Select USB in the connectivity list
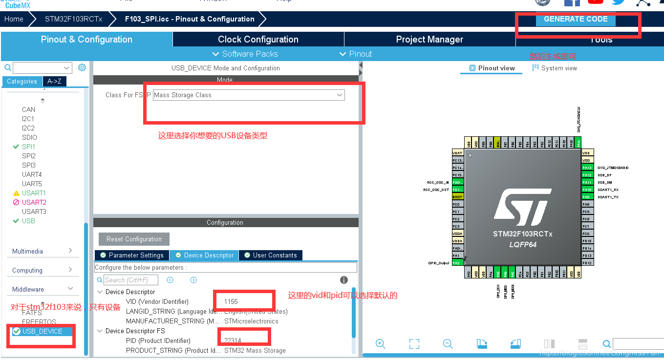The image size is (664, 362). tap(28, 221)
